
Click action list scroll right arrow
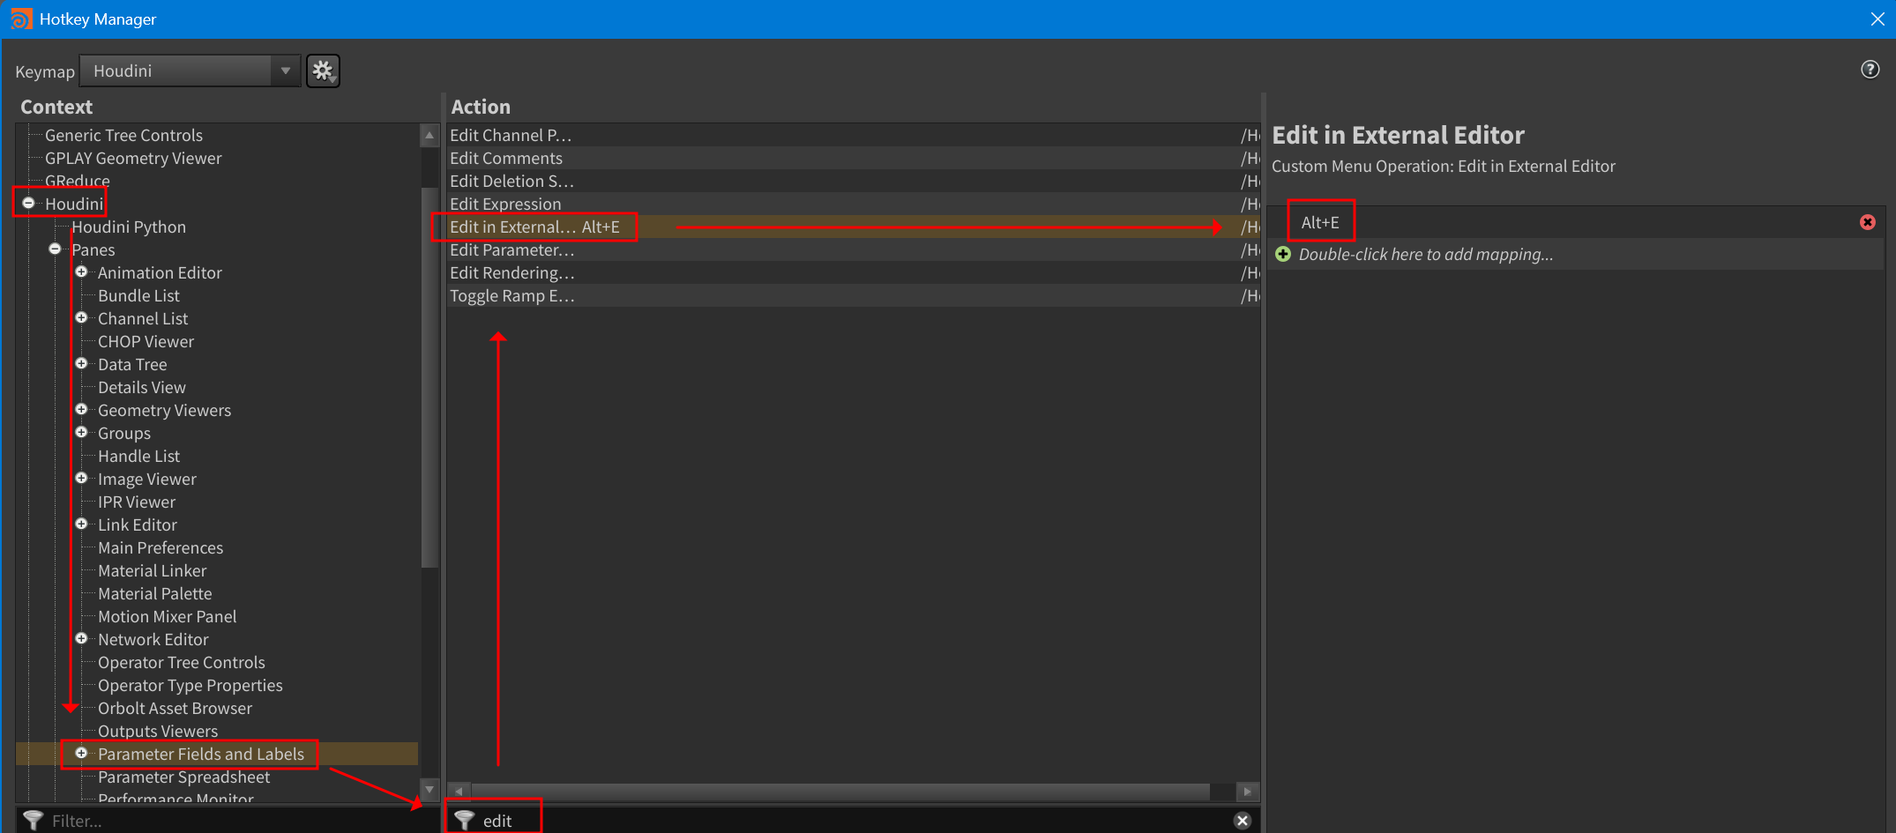(1247, 791)
